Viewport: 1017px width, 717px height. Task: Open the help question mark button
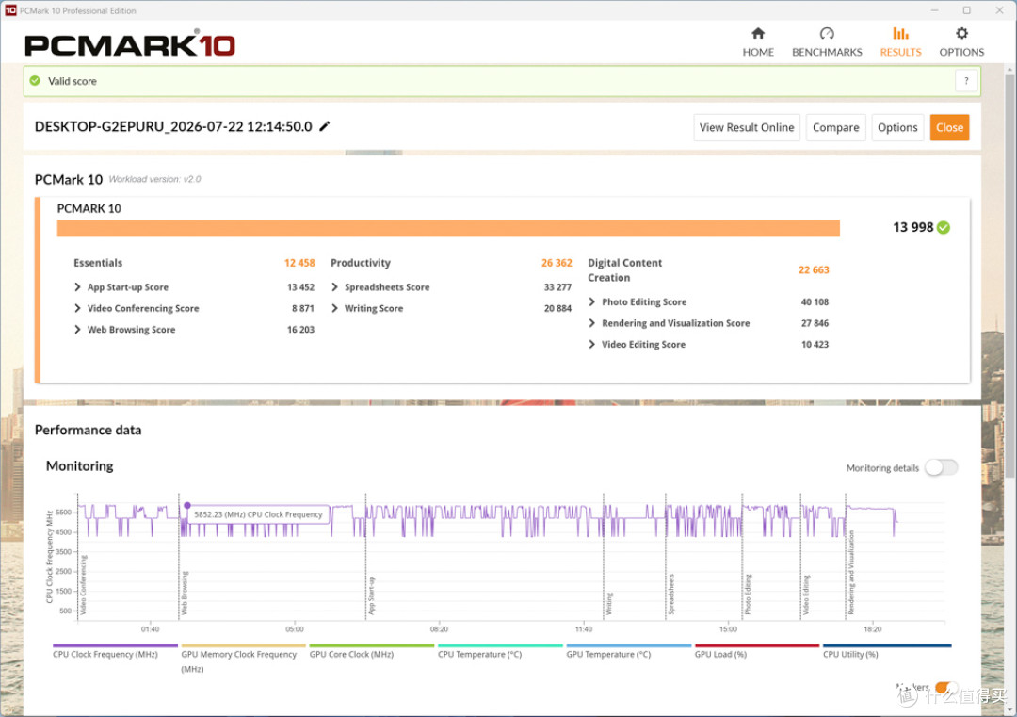966,81
